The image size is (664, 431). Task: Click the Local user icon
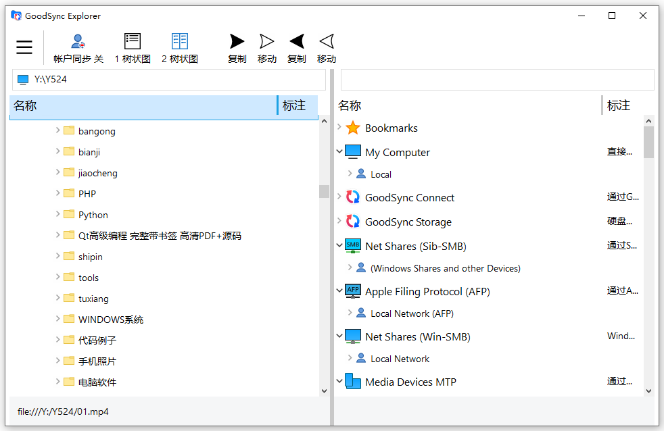(x=361, y=174)
